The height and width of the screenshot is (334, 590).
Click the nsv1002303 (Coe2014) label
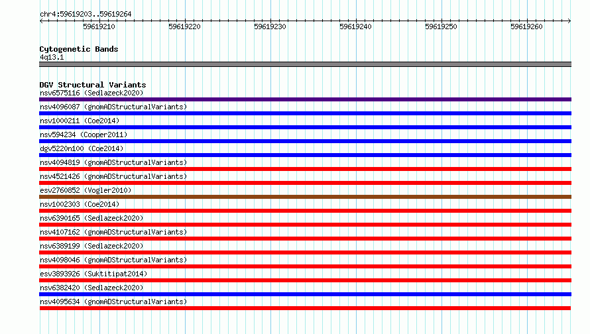[80, 204]
